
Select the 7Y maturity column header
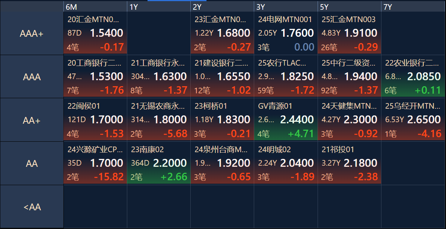click(x=413, y=6)
